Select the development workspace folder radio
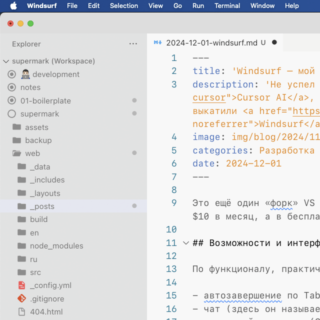The image size is (320, 320). 11,74
